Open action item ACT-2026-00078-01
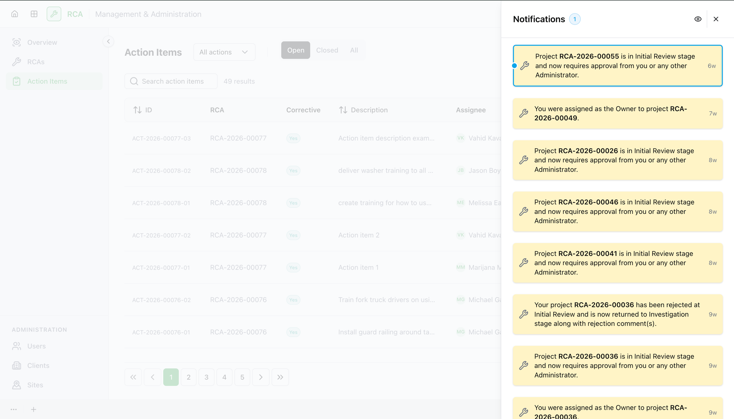Viewport: 734px width, 419px height. (161, 203)
